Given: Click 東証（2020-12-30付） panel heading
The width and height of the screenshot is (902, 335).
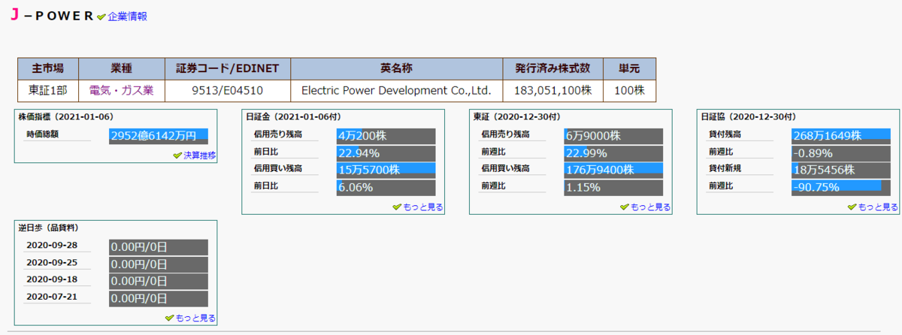Looking at the screenshot, I should 516,116.
